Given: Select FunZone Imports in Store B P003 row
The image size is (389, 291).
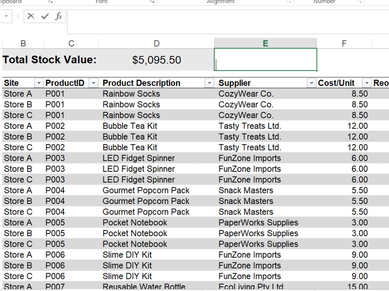Looking at the screenshot, I should (x=266, y=169).
